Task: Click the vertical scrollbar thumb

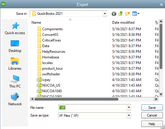Action: click(x=161, y=46)
